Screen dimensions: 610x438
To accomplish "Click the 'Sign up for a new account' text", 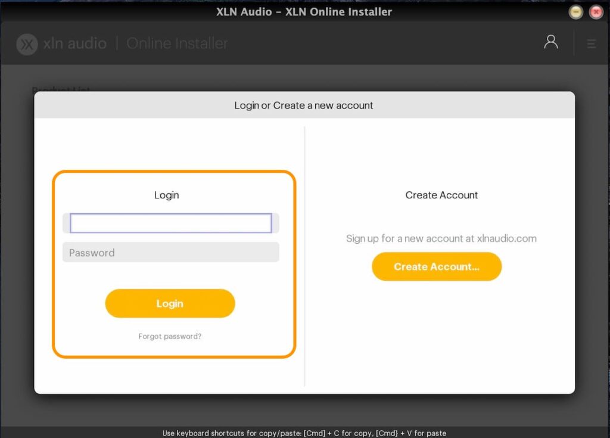I will click(x=441, y=238).
